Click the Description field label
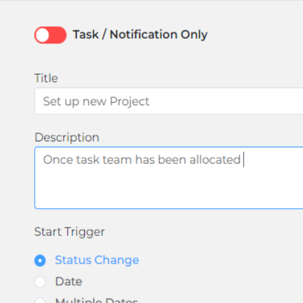The image size is (303, 303). (67, 137)
